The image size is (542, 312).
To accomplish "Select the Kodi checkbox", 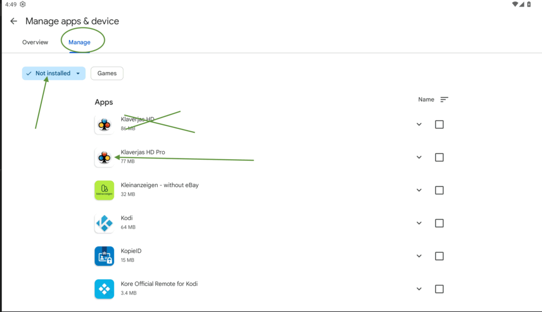I will pos(439,223).
